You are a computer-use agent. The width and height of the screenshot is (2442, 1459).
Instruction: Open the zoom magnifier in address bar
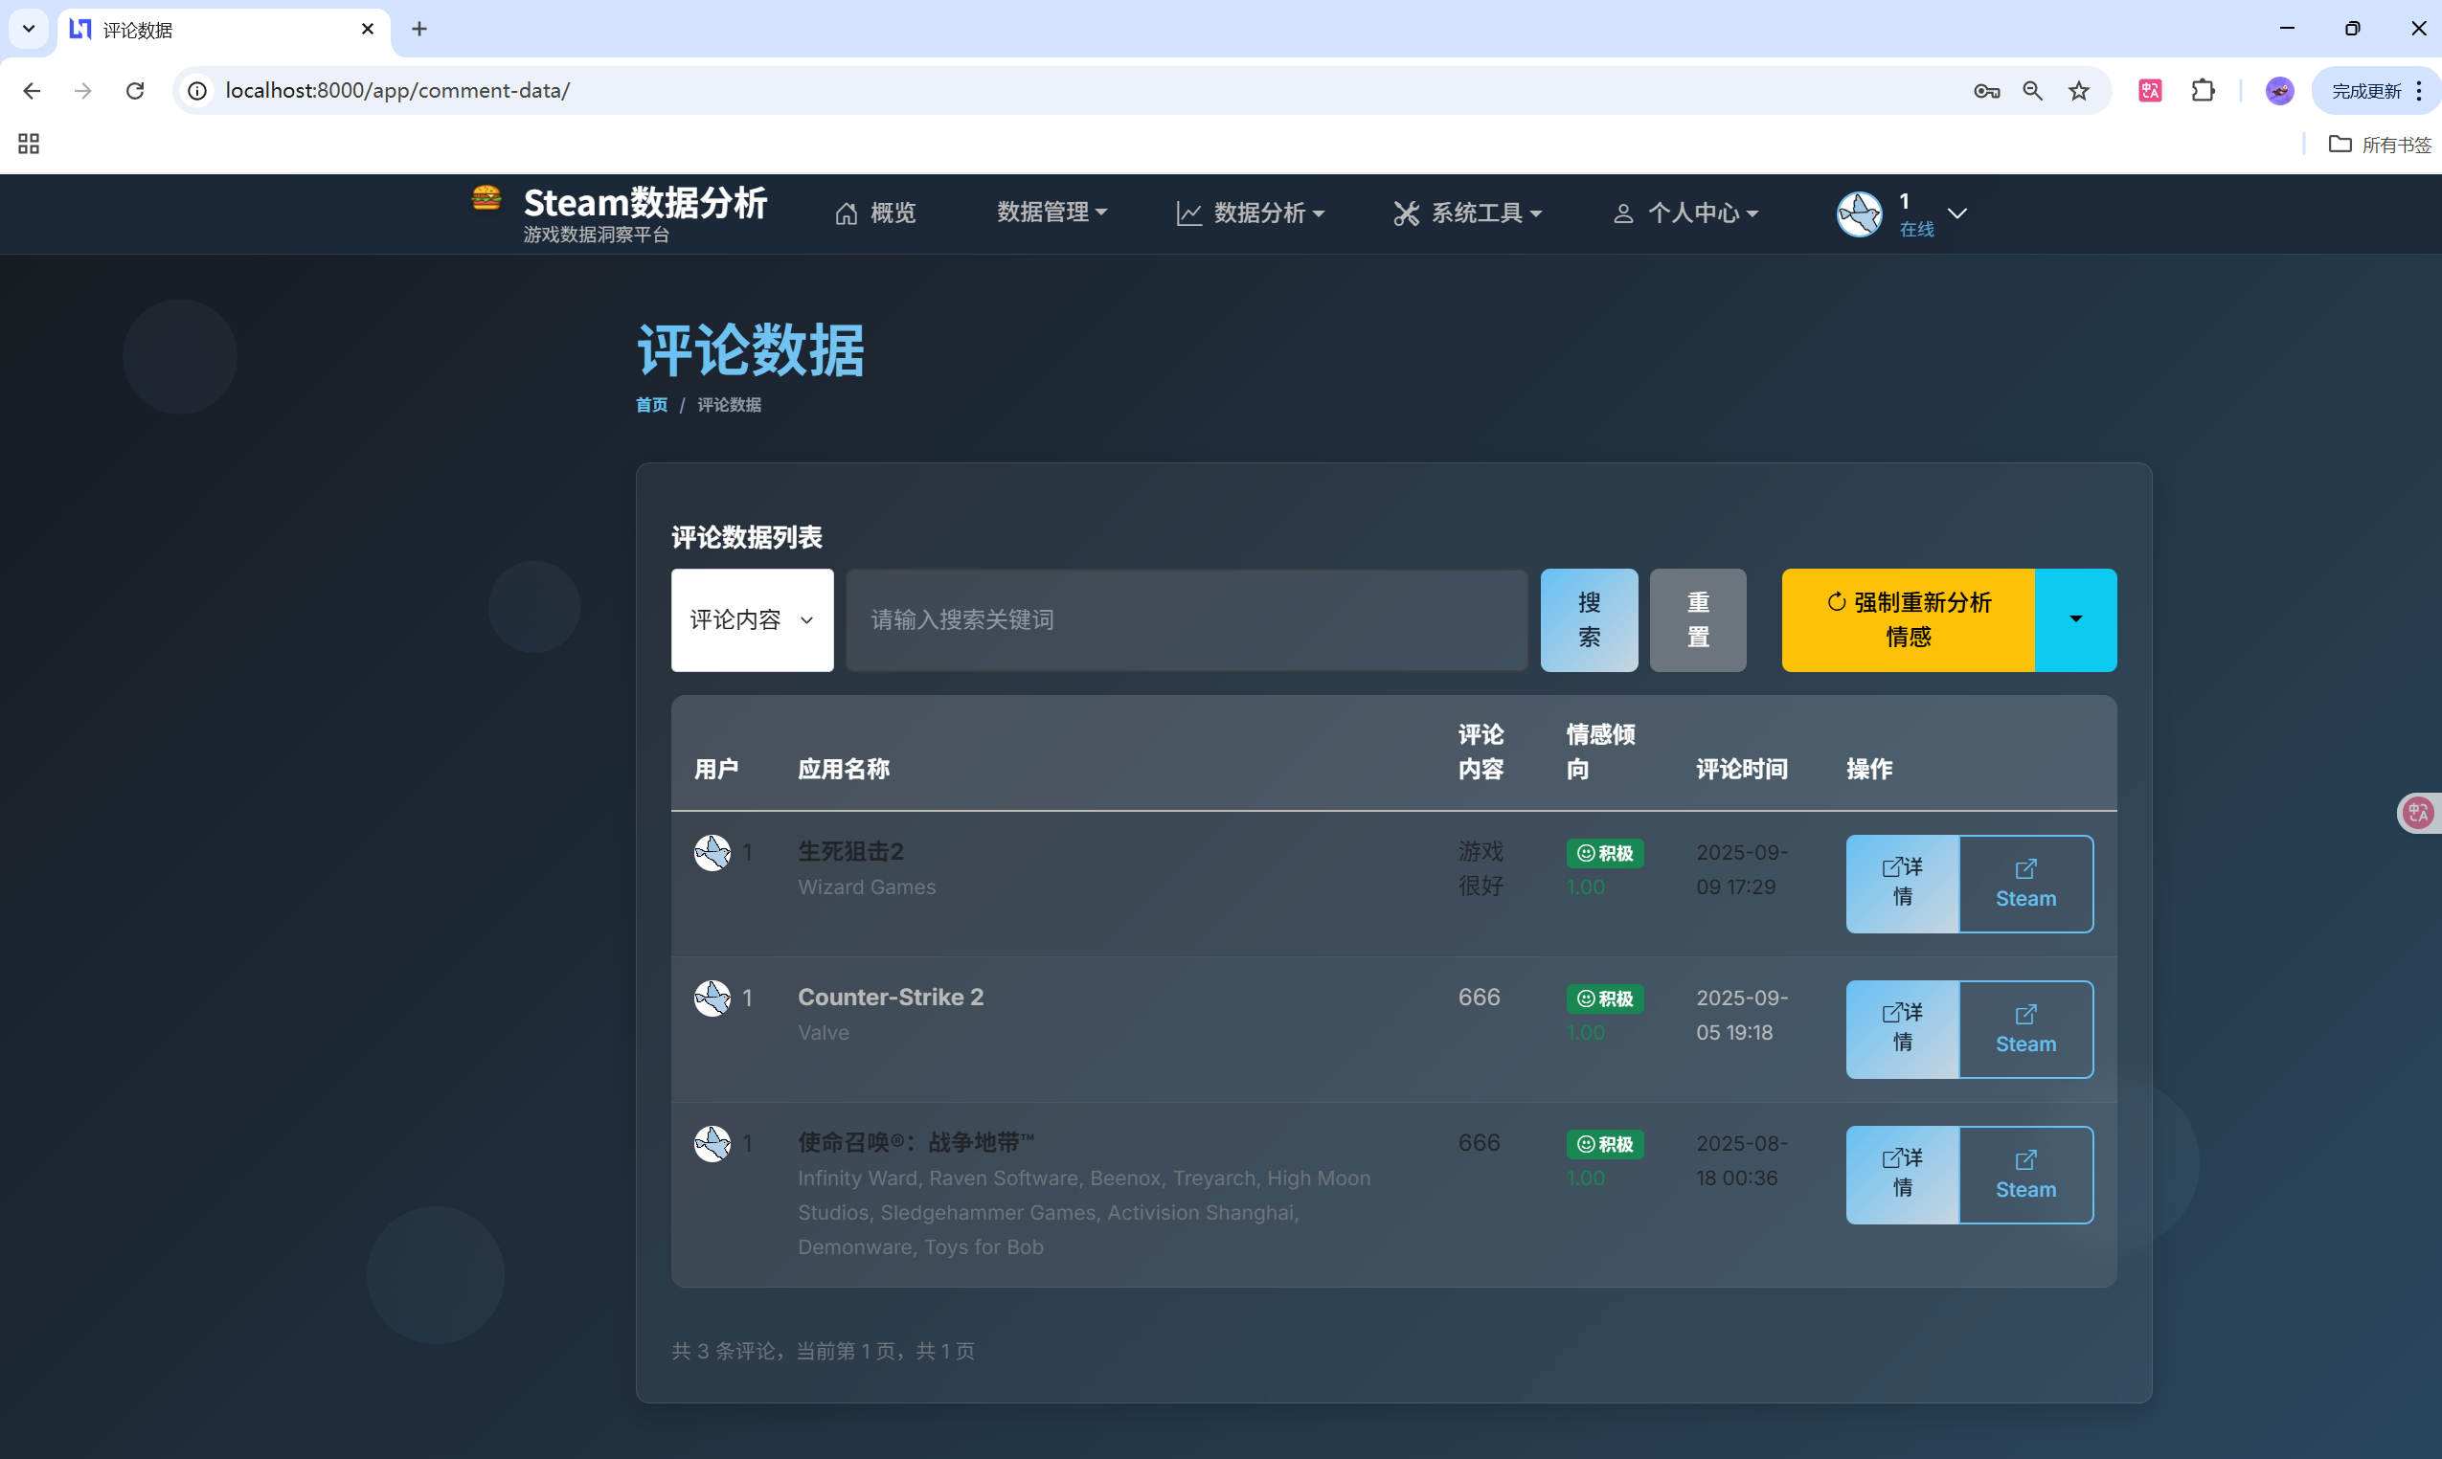pyautogui.click(x=2033, y=90)
